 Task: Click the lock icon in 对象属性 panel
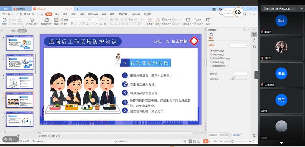tap(245, 30)
